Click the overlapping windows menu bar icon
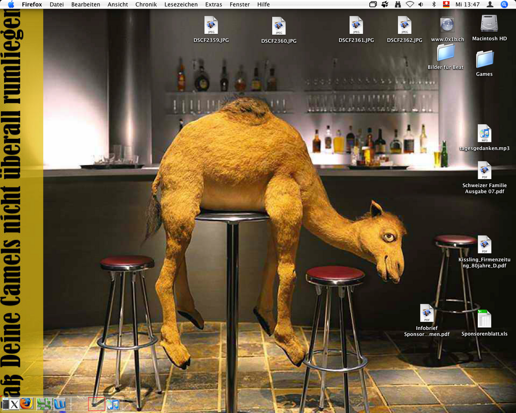Viewport: 516px width, 413px height. [373, 4]
